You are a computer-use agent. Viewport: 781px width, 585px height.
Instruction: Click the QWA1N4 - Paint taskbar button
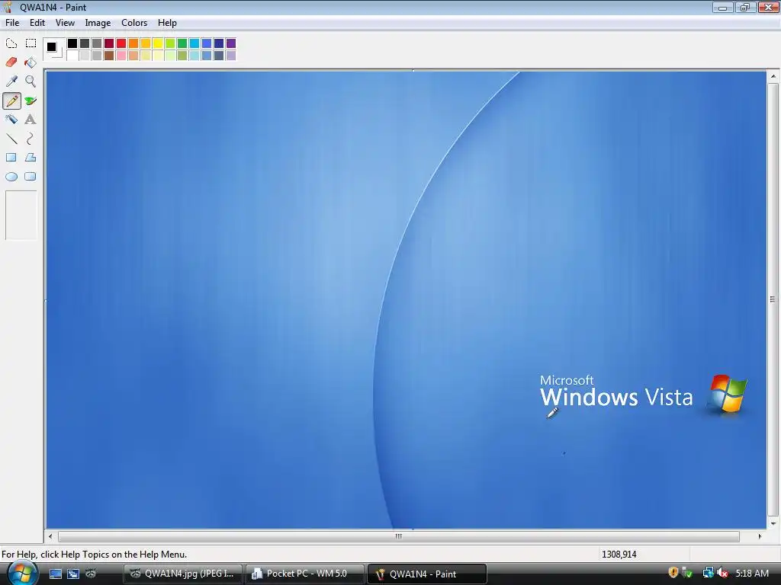coord(426,574)
